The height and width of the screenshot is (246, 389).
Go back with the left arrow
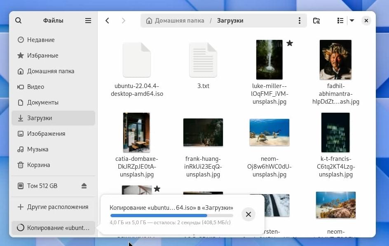107,21
